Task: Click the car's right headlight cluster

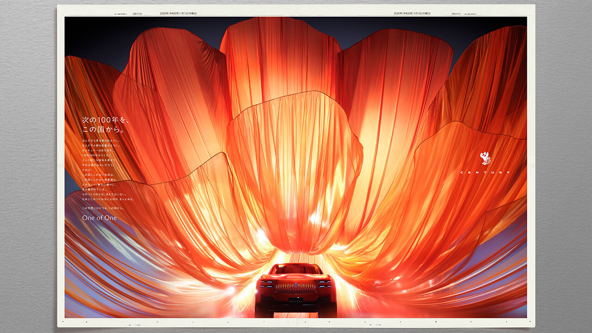Action: [325, 284]
